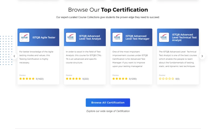Click ISTQB logo on Test Analyst card
Screen dimensions: 216x129
[x=71, y=37]
